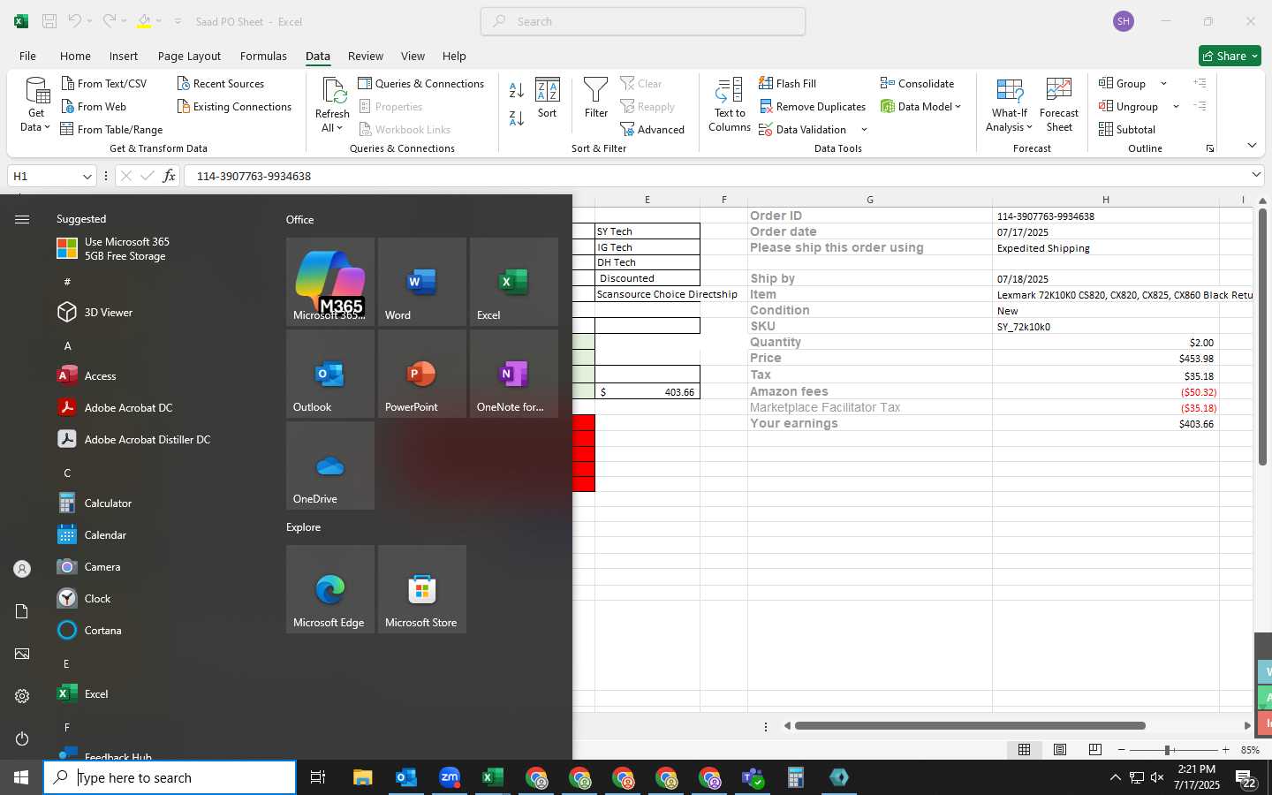Click the Consolidate tool
This screenshot has width=1272, height=795.
(917, 83)
